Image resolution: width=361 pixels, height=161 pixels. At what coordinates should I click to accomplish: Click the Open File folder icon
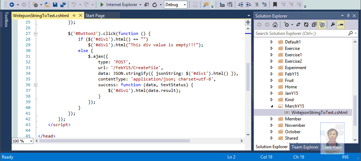click(x=47, y=5)
